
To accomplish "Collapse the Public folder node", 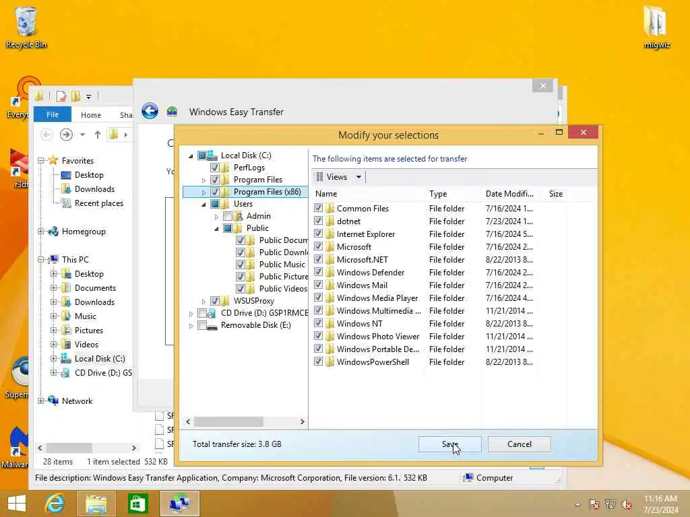I will pyautogui.click(x=216, y=228).
